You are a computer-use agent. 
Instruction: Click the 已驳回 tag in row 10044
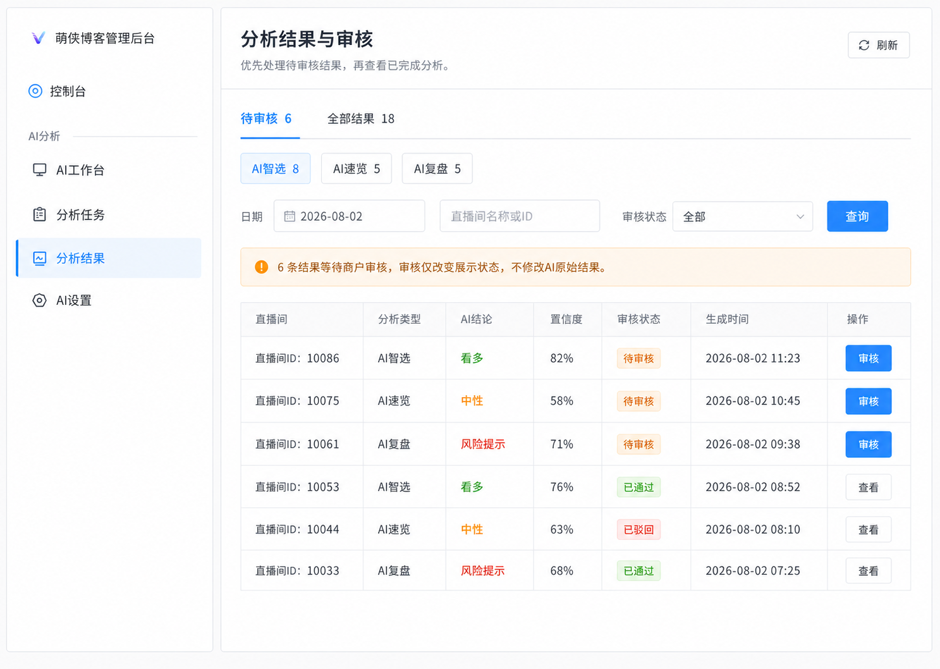click(638, 530)
